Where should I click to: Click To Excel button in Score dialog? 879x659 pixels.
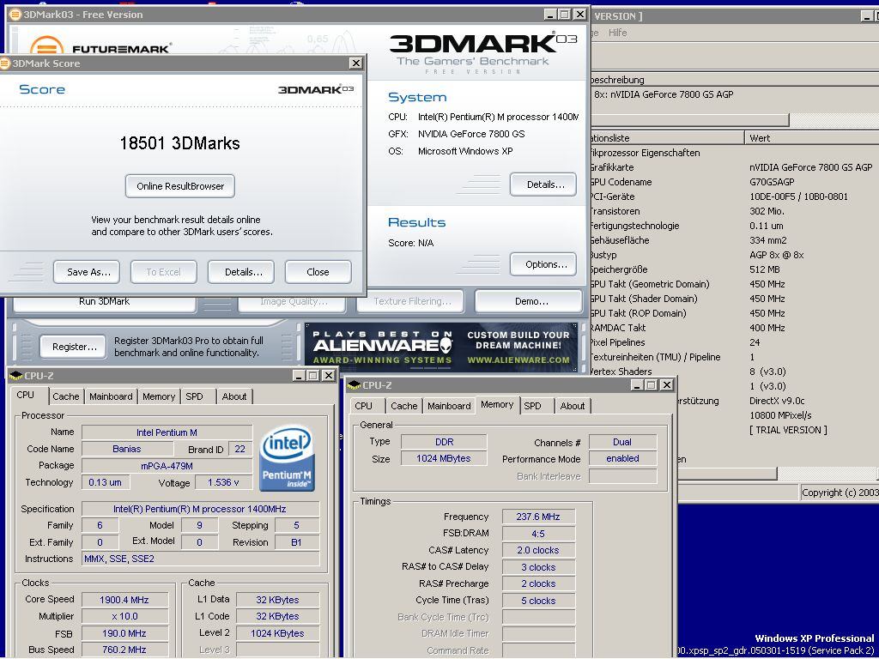click(164, 272)
